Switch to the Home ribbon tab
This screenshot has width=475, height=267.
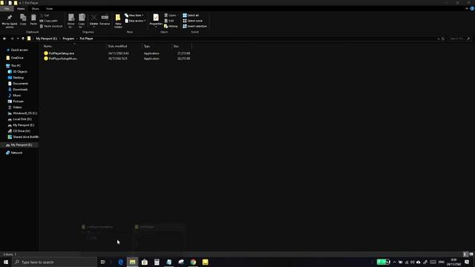point(21,9)
